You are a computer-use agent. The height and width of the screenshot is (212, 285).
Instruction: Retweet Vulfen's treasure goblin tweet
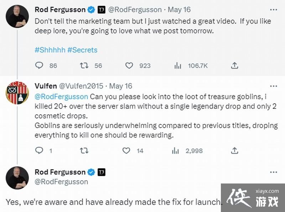84,151
